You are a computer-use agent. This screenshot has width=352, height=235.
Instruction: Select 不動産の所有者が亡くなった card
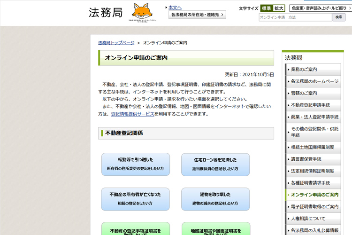(135, 199)
